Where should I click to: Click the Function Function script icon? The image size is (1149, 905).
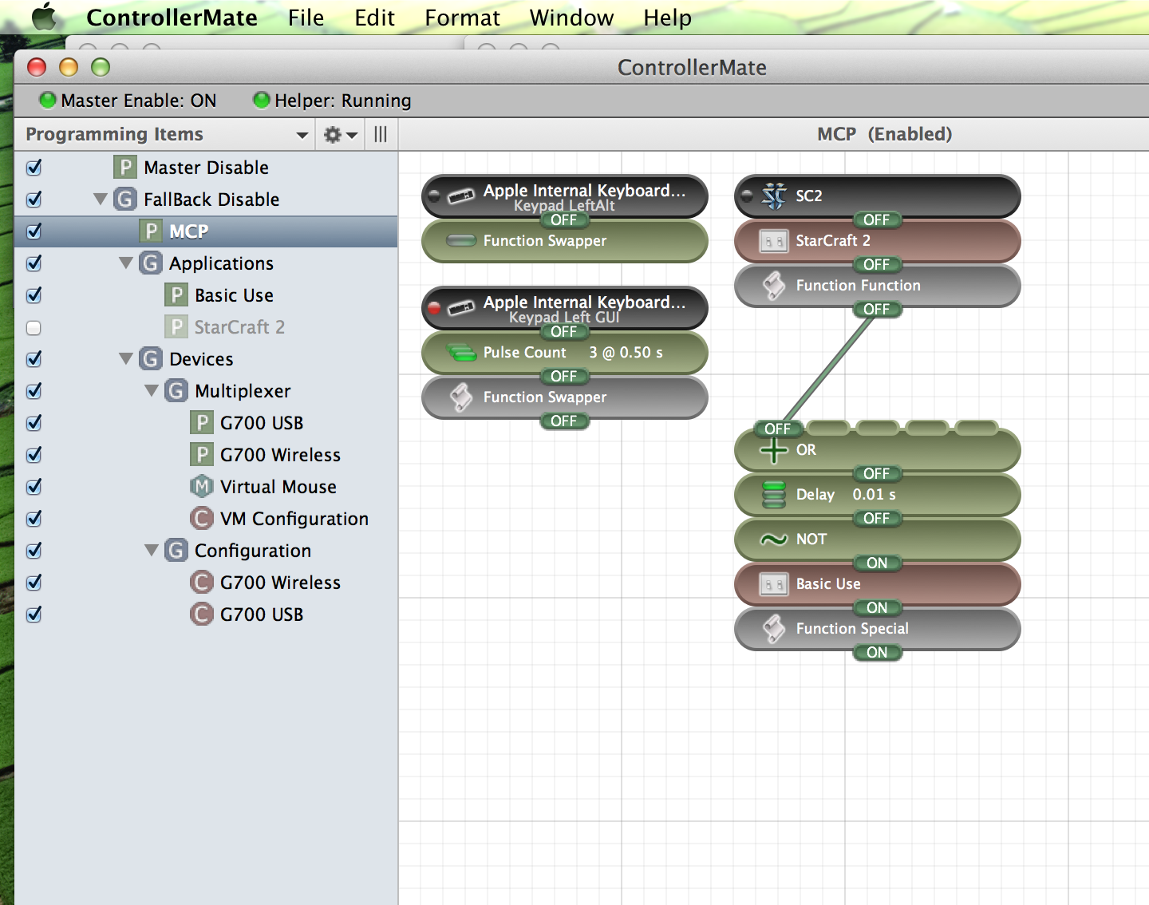pyautogui.click(x=773, y=286)
